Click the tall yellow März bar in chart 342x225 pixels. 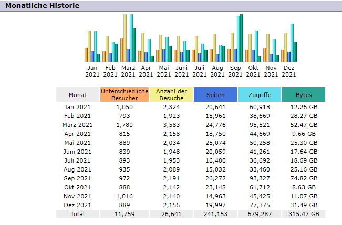(x=125, y=38)
